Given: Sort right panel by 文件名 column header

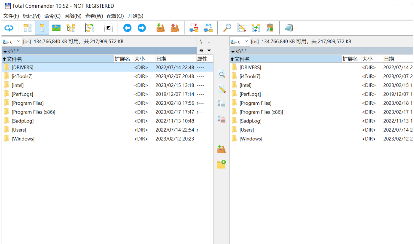Looking at the screenshot, I should point(286,59).
